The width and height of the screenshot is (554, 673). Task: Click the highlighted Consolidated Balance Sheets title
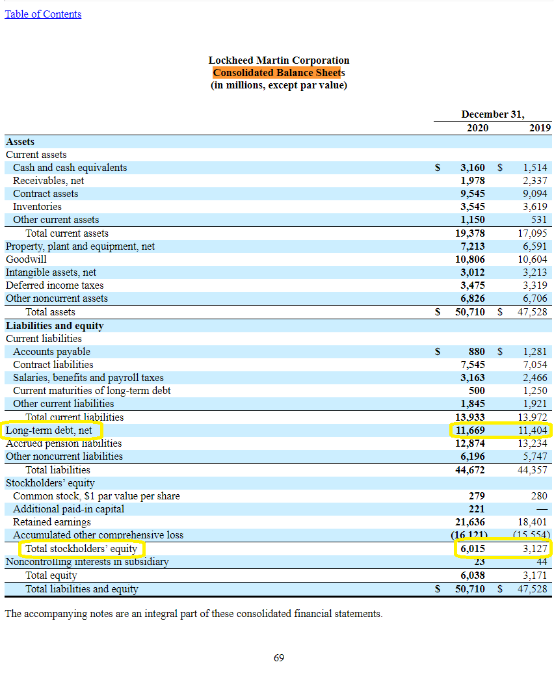coord(278,72)
